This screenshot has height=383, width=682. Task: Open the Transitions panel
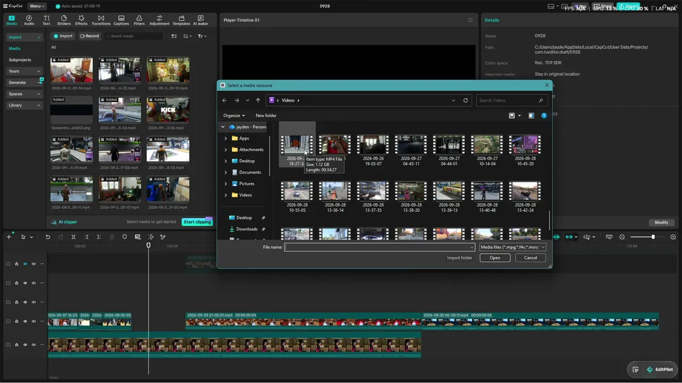point(101,20)
